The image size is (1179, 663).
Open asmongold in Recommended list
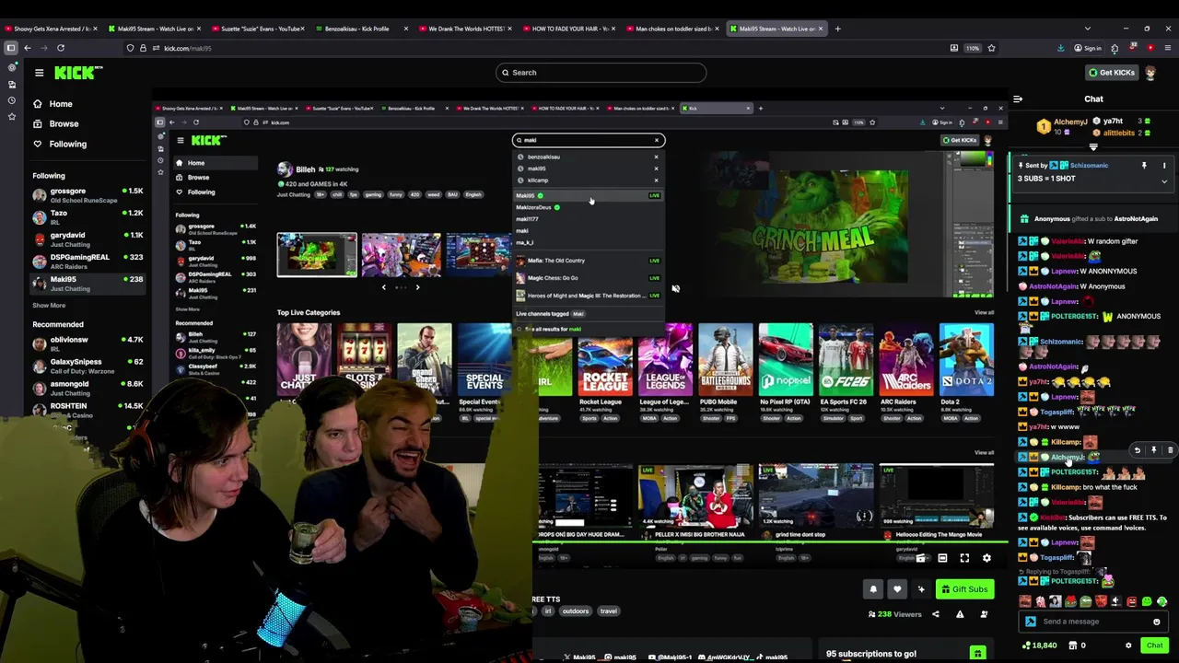click(x=88, y=388)
